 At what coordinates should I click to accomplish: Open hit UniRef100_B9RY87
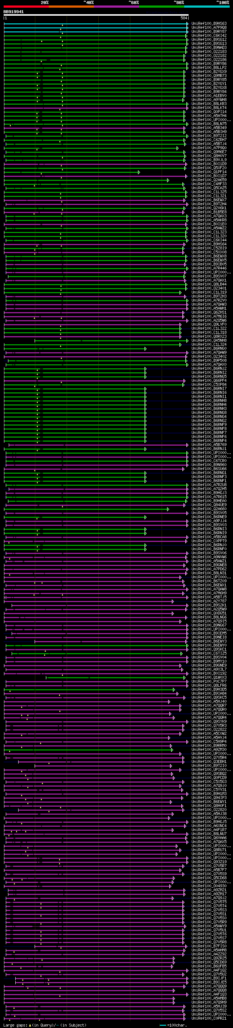coord(209,31)
